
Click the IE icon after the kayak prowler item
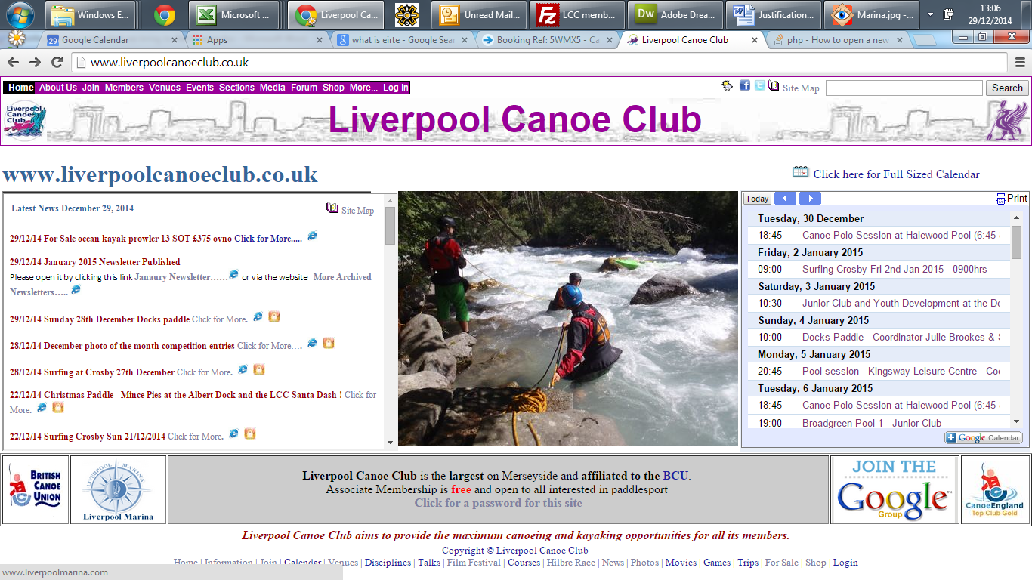[312, 236]
